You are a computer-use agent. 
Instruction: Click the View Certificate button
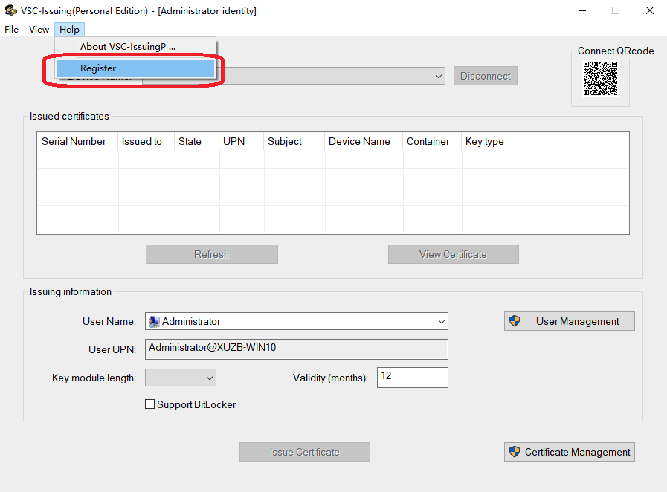[453, 254]
